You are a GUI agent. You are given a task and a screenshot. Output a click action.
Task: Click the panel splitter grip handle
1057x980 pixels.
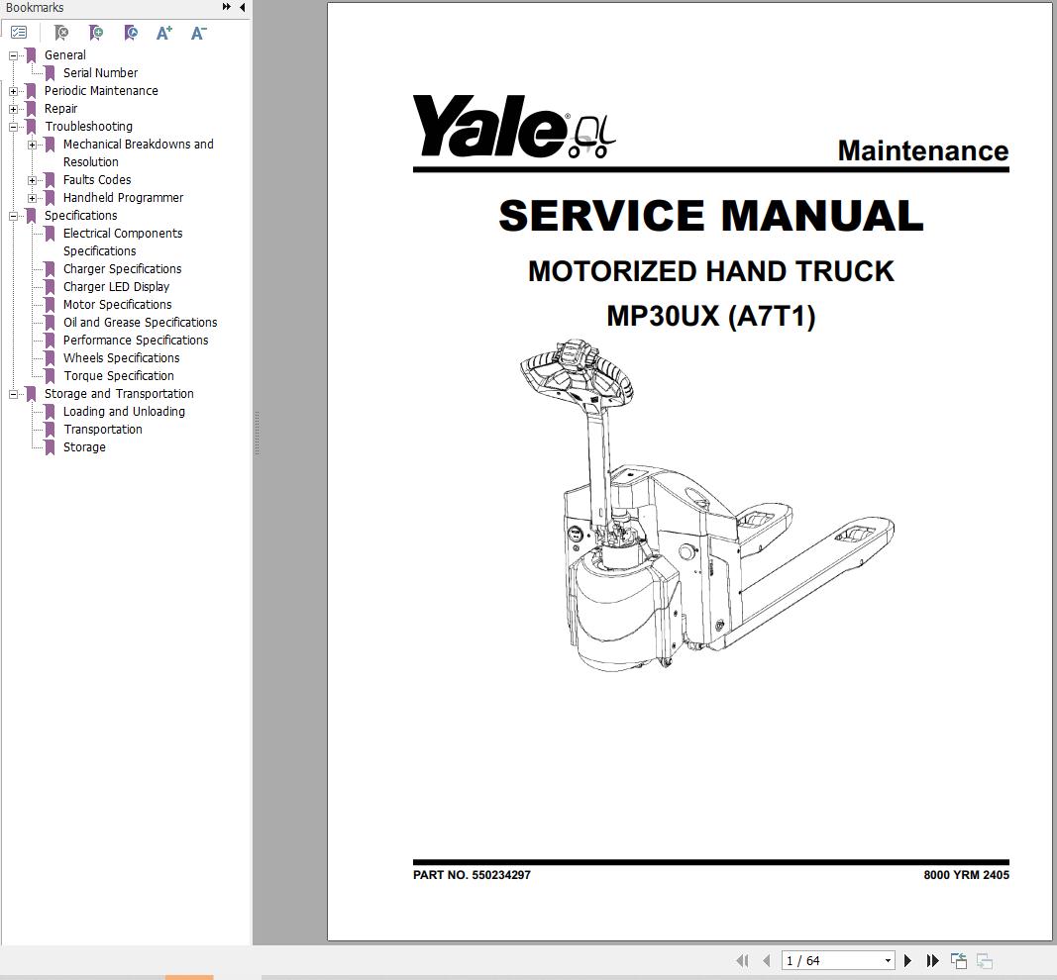coord(257,434)
